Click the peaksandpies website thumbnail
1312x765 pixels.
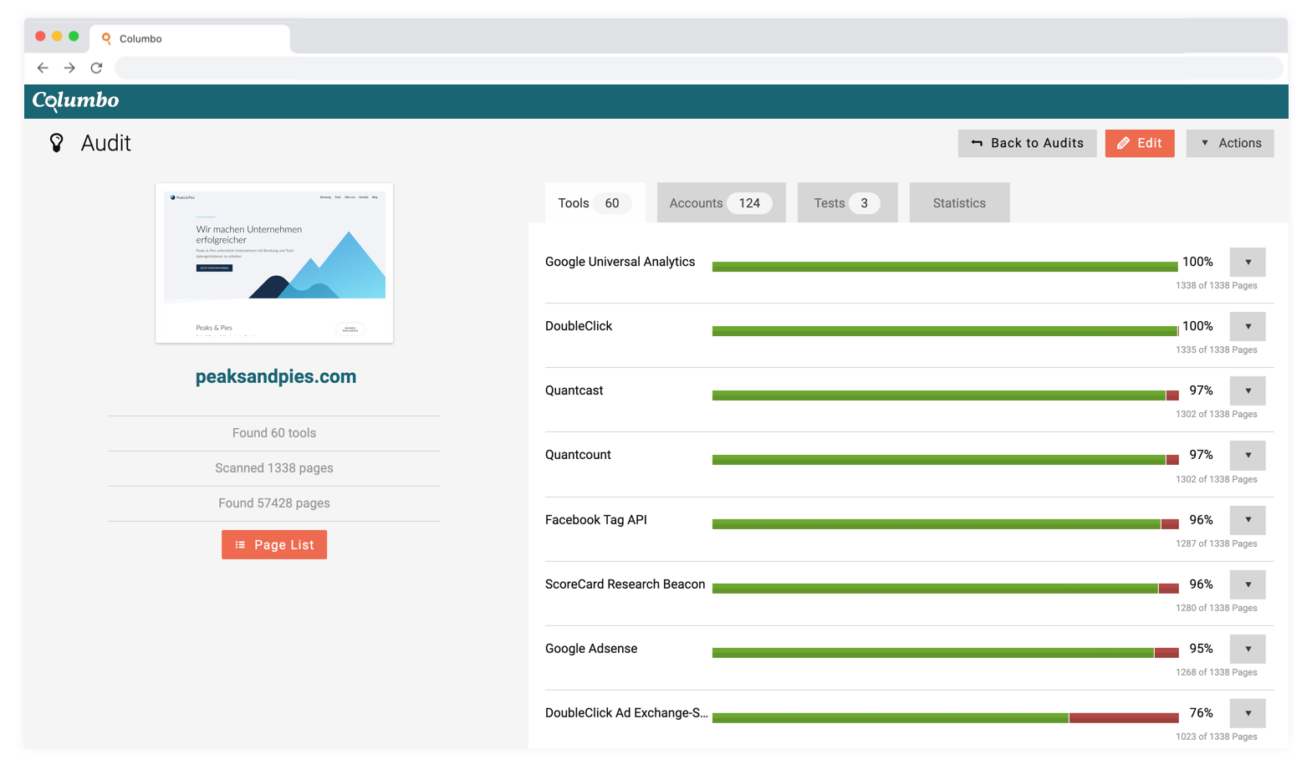click(274, 263)
